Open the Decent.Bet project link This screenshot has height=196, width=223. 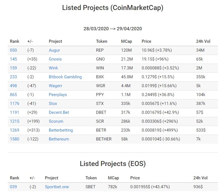click(x=59, y=112)
